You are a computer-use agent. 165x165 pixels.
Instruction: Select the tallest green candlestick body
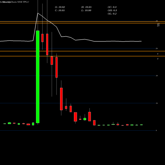38,77
